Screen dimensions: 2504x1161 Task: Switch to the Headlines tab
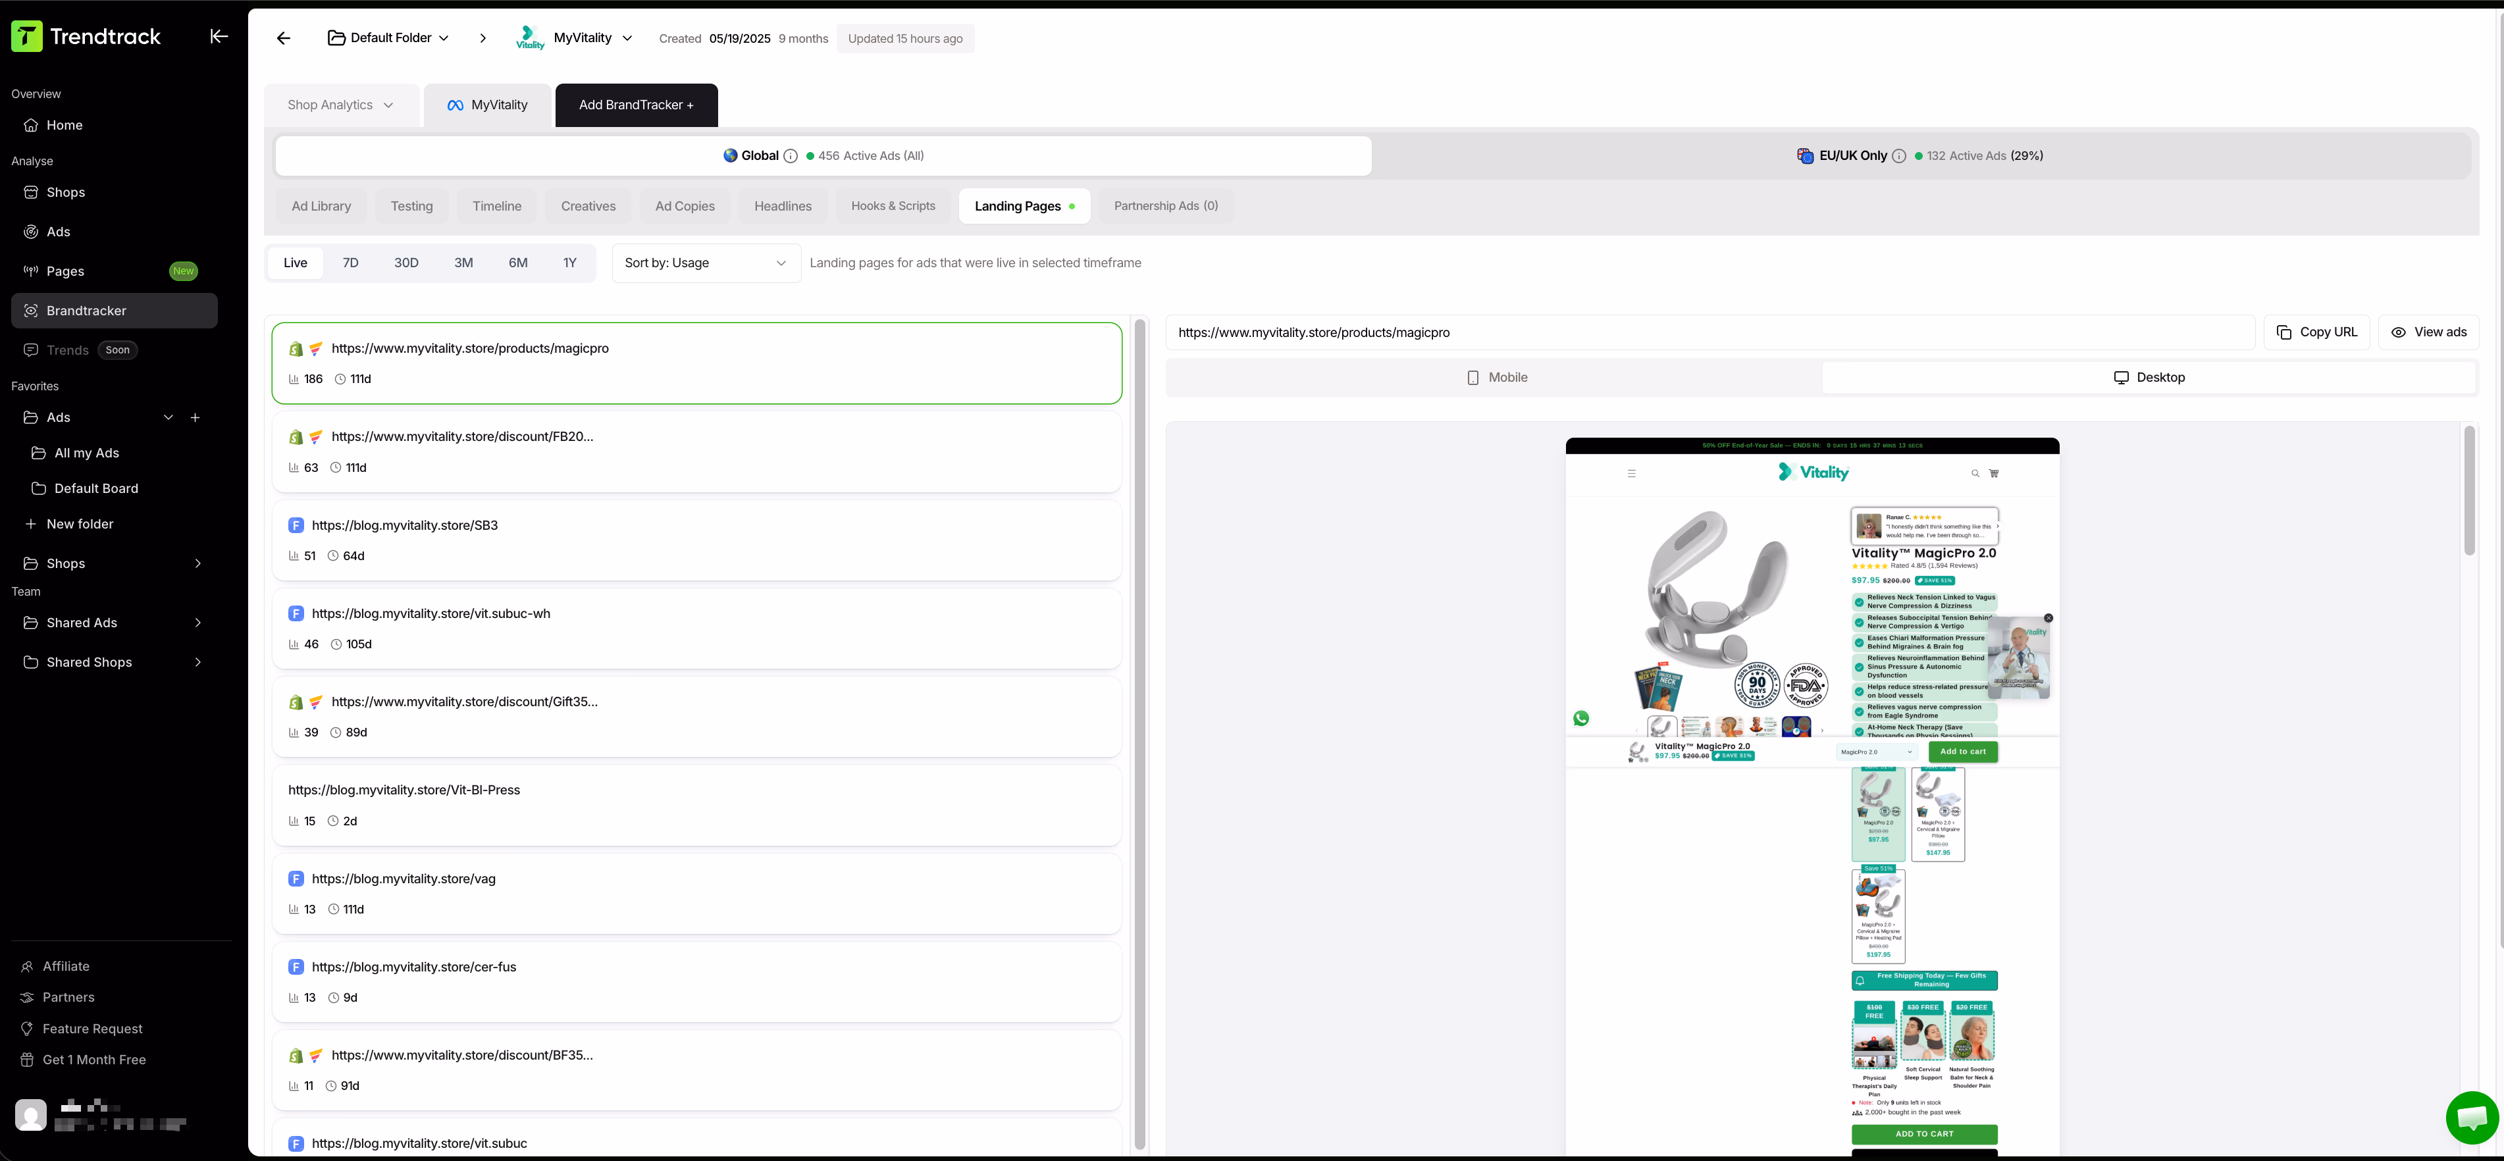[783, 206]
